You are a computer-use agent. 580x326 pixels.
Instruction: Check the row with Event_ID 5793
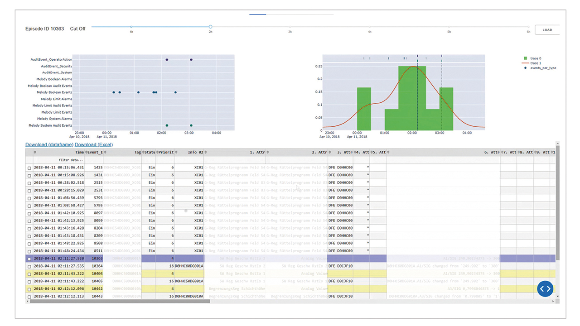coord(29,198)
